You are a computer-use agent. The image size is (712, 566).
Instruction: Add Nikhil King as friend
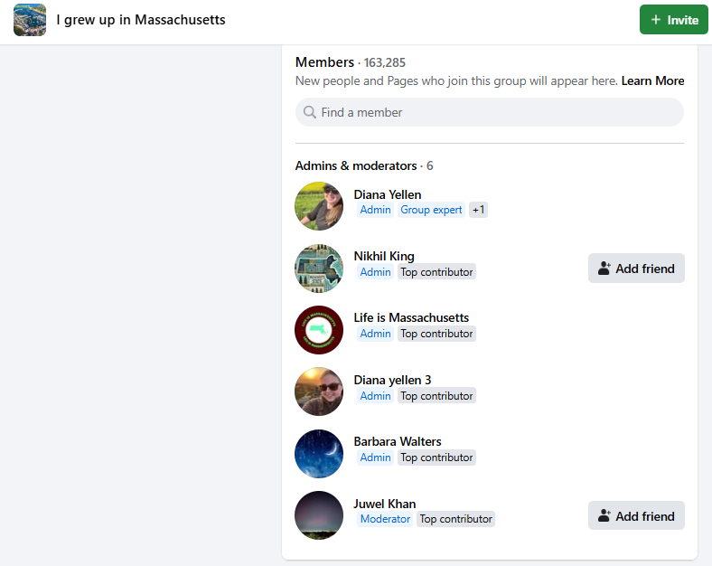click(636, 269)
